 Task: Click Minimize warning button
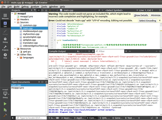[x=156, y=15]
